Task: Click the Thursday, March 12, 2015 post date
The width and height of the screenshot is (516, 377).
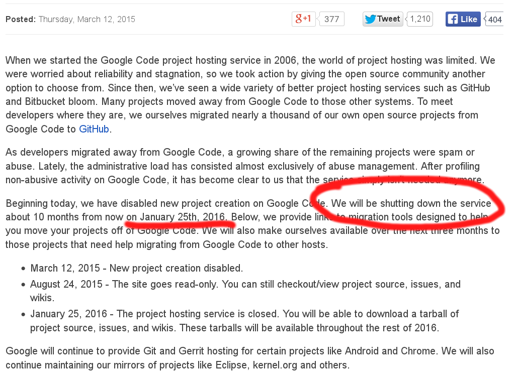Action: [87, 19]
